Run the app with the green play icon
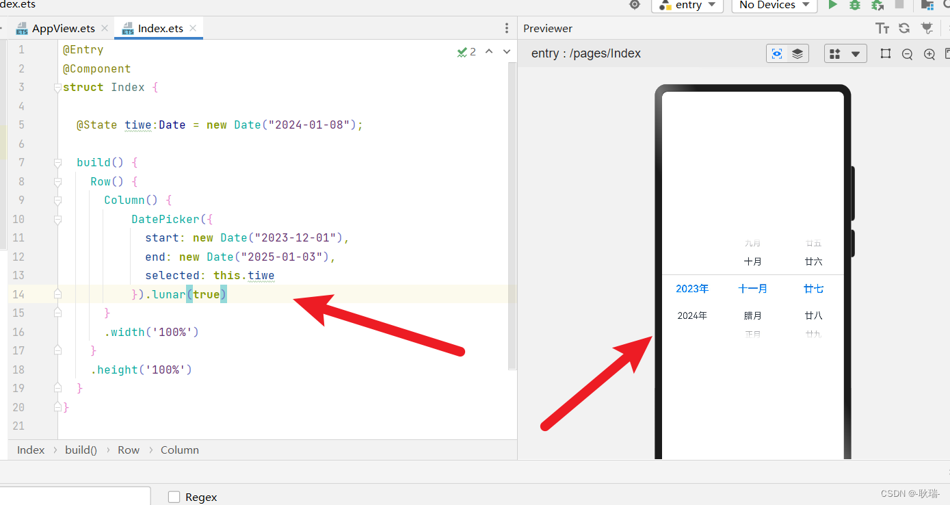Screen dimensions: 950x505 [832, 5]
